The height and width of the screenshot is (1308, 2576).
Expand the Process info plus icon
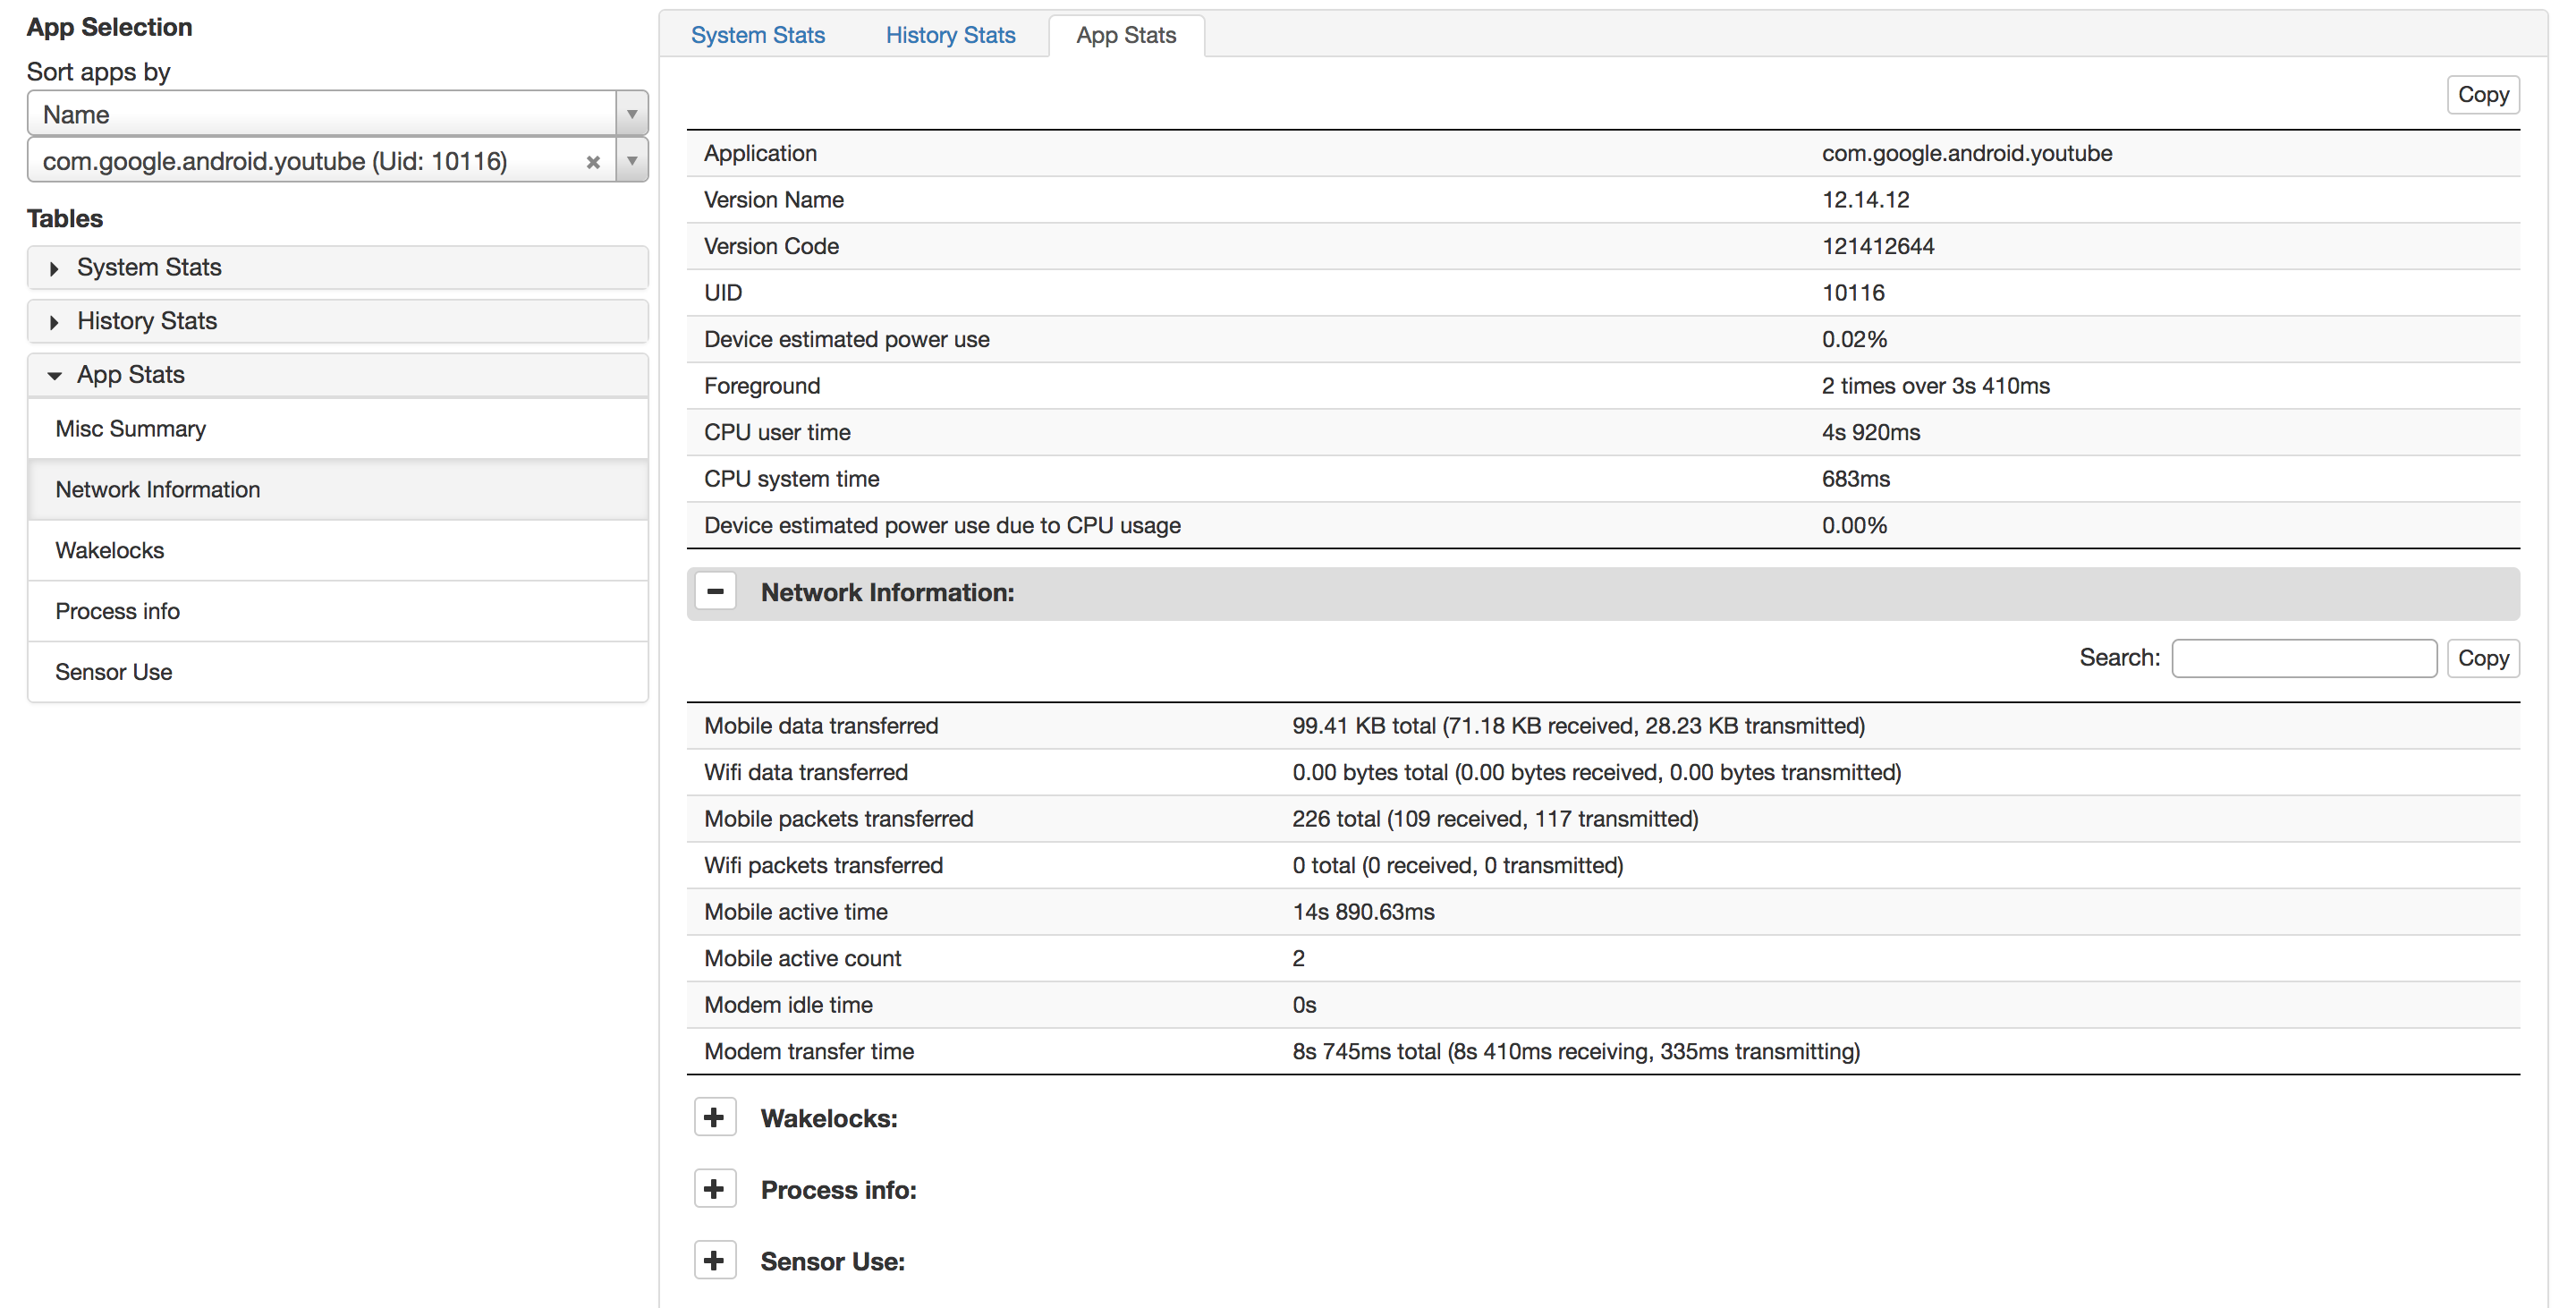(715, 1189)
